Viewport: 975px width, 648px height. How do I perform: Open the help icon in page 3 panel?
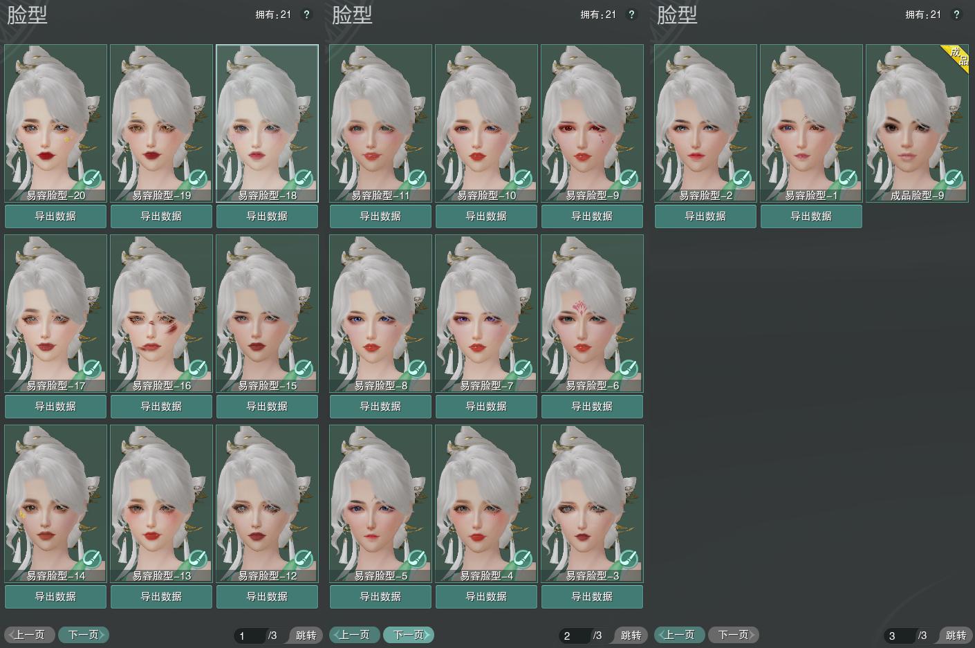(x=956, y=15)
